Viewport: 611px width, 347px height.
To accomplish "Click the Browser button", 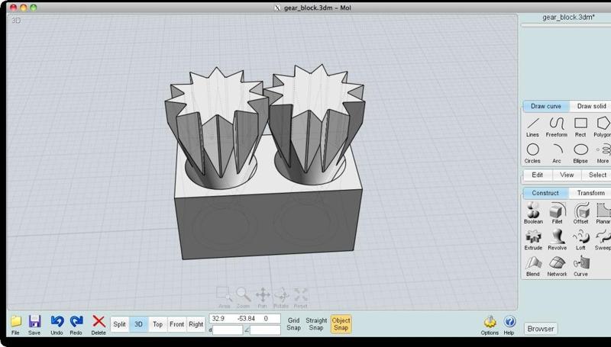I will 541,329.
